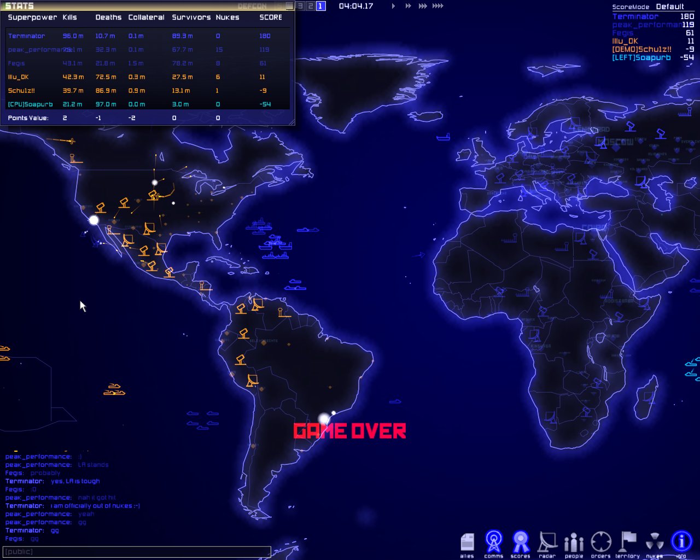The width and height of the screenshot is (700, 560).
Task: Toggle the people population overlay
Action: [574, 542]
